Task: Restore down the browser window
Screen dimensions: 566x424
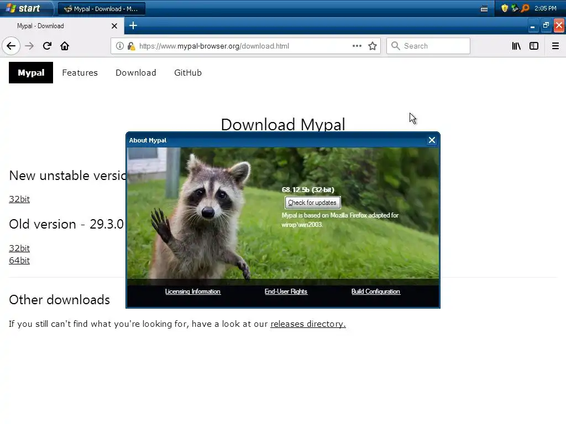Action: coord(546,25)
